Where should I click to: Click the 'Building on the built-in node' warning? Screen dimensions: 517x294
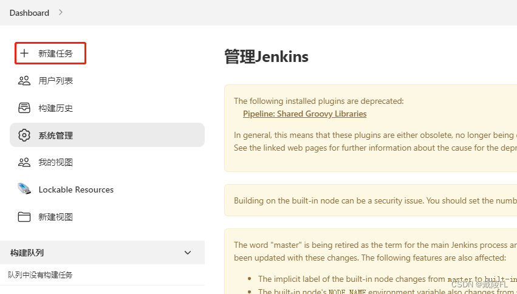click(x=375, y=200)
